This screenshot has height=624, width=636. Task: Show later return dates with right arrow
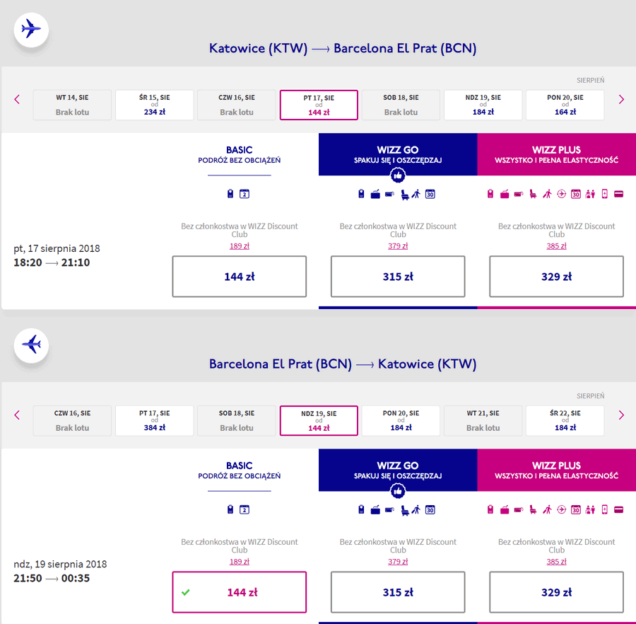[x=621, y=415]
